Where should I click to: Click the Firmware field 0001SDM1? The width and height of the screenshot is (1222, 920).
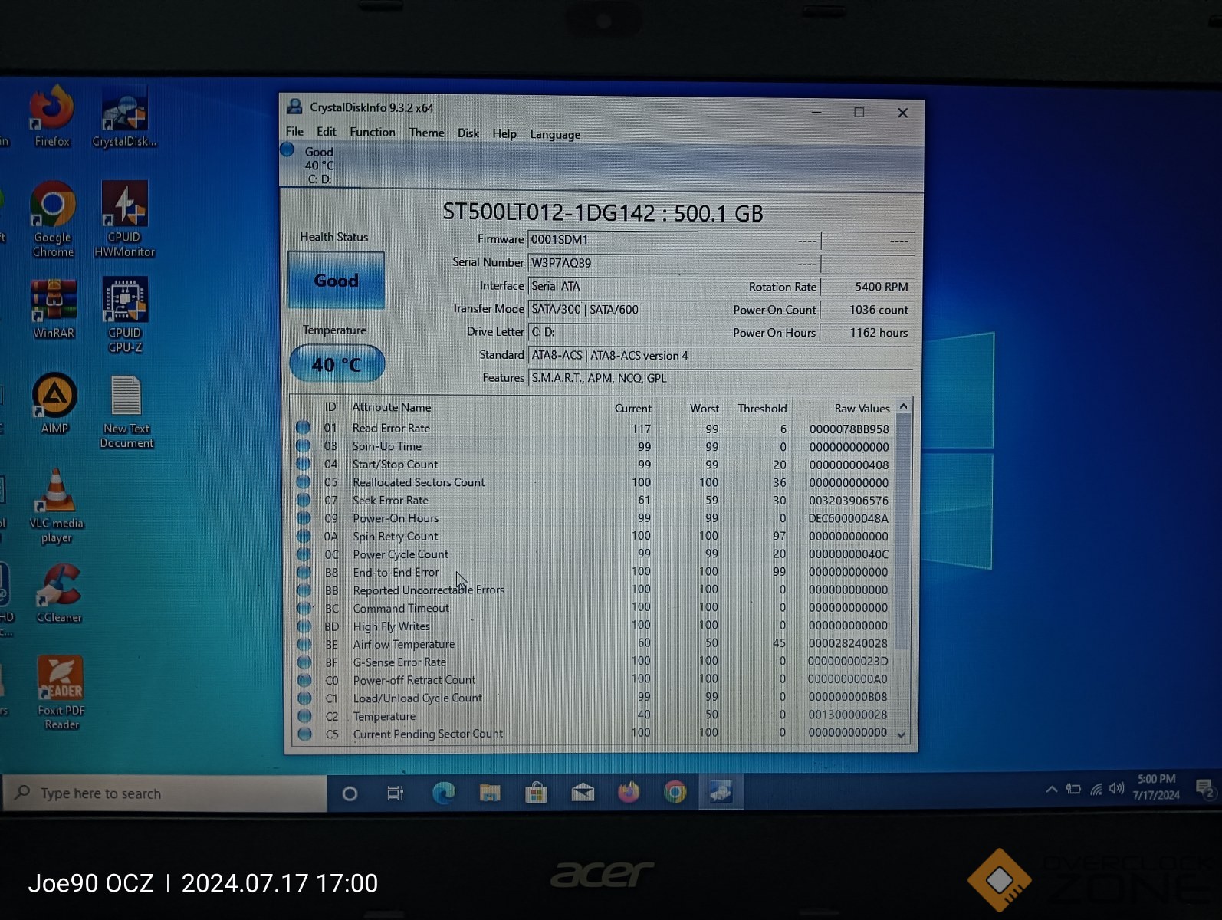[x=613, y=240]
